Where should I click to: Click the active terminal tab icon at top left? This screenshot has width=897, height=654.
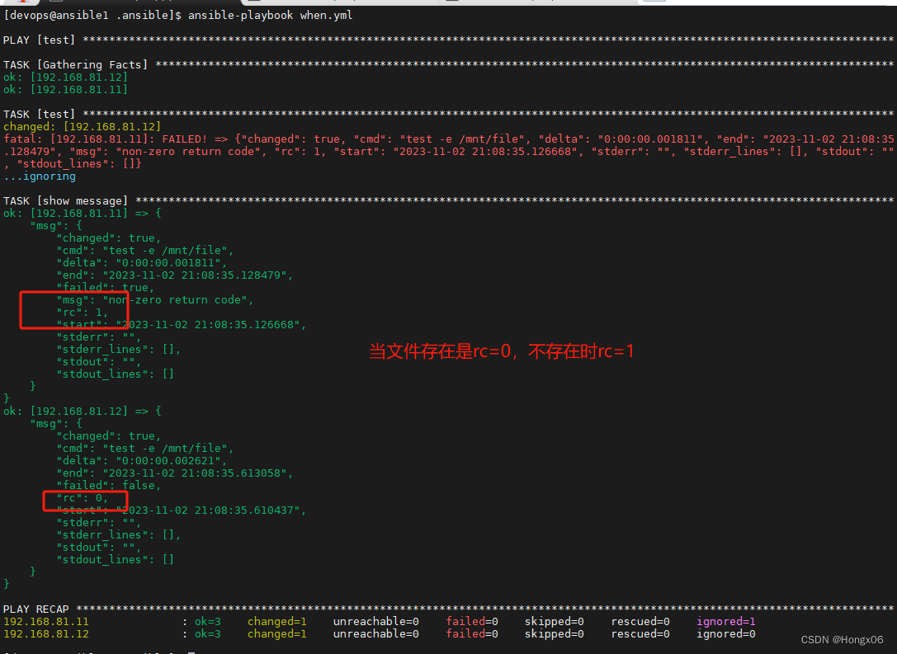[21, 3]
